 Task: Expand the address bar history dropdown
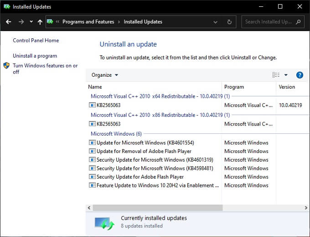pyautogui.click(x=216, y=21)
